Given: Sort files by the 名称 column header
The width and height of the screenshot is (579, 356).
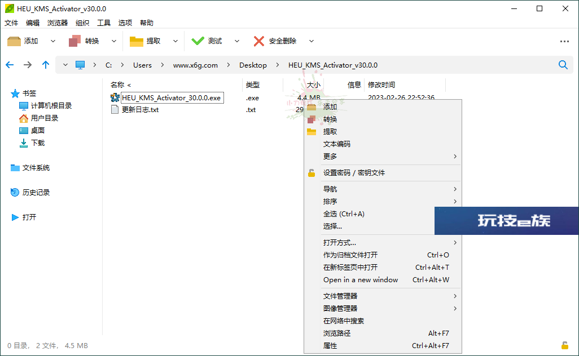Looking at the screenshot, I should [117, 84].
